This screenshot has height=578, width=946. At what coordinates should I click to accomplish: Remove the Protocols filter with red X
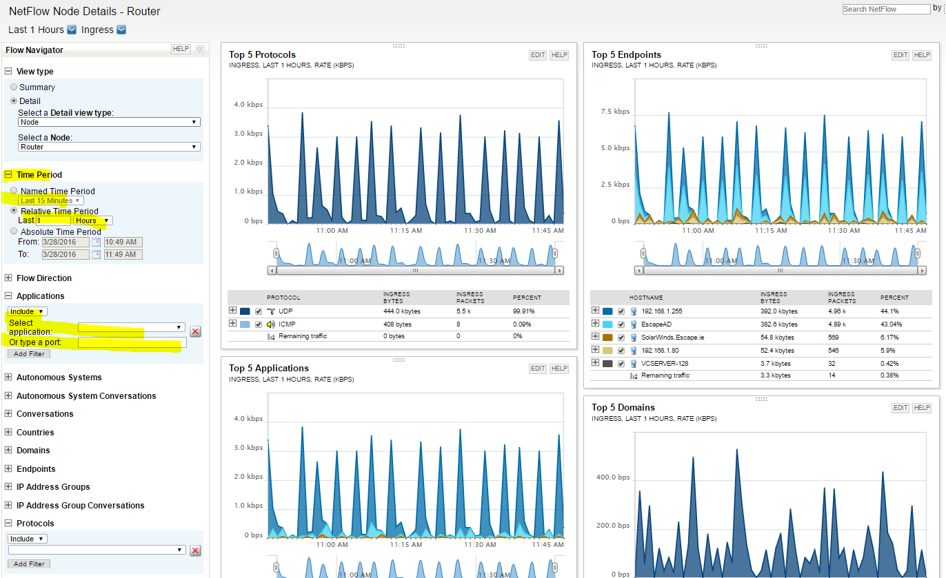[195, 550]
